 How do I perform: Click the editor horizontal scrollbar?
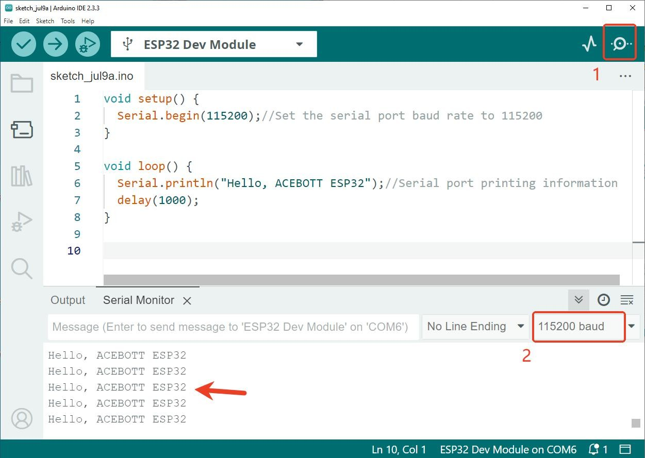click(x=361, y=280)
